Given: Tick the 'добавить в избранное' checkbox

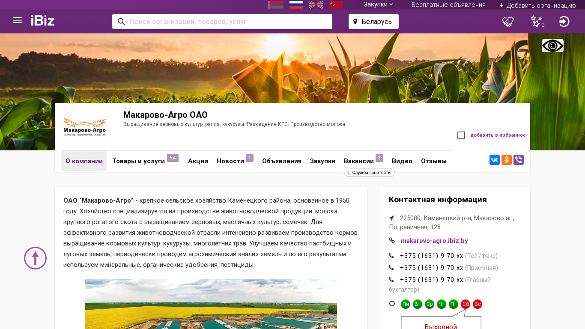Looking at the screenshot, I should [x=461, y=135].
